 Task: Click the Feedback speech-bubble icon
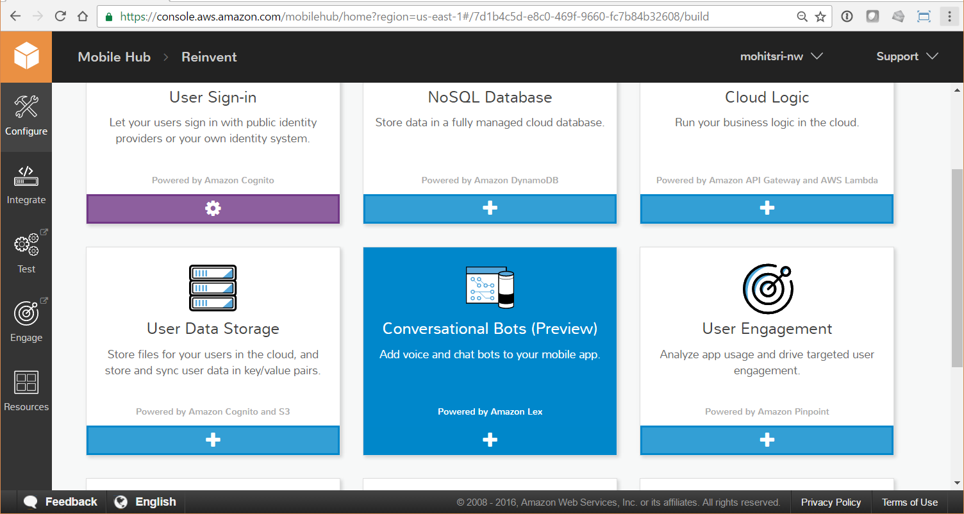(x=30, y=502)
